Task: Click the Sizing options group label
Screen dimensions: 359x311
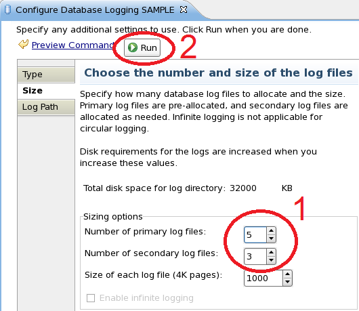Action: click(x=113, y=217)
